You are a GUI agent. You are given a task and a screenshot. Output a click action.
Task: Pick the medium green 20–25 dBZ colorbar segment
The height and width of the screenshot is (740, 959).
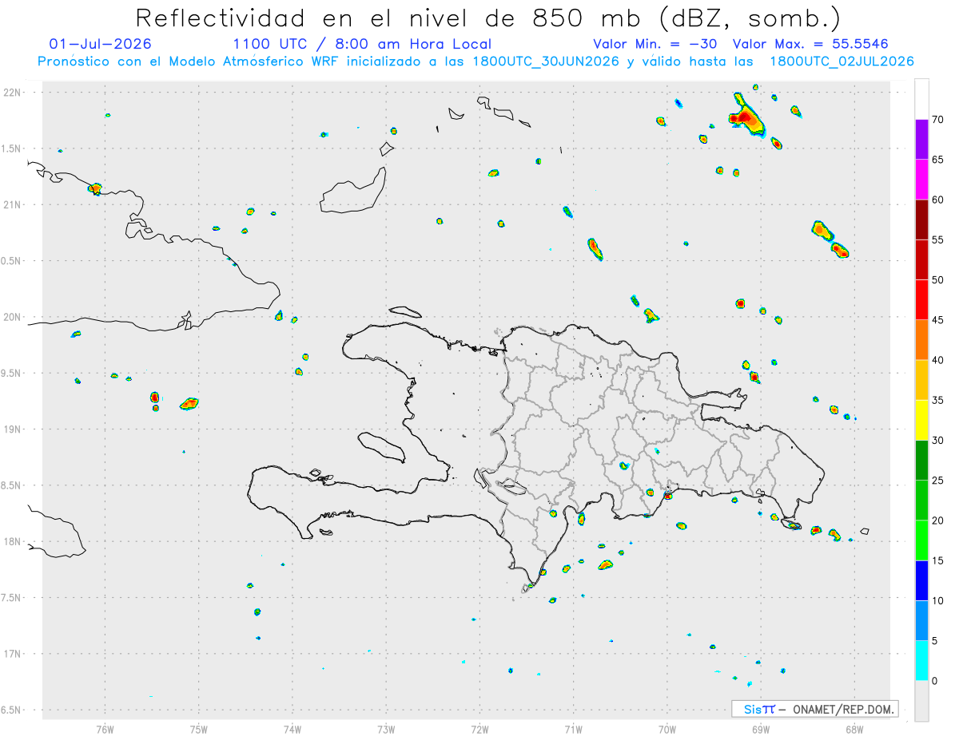(x=921, y=500)
